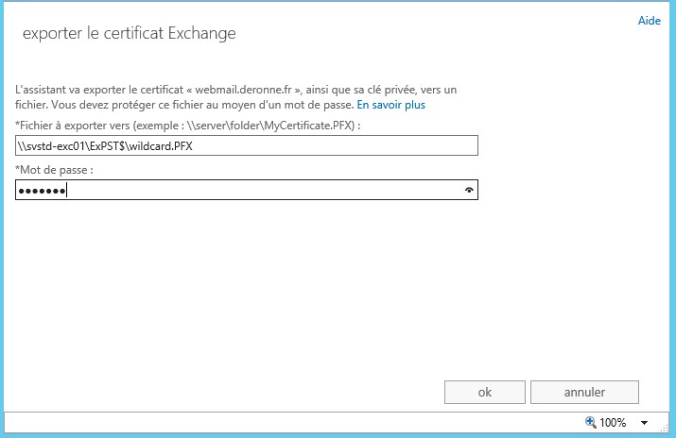Screen dimensions: 676x438
Task: Reveal password with the eye icon
Action: [x=469, y=190]
